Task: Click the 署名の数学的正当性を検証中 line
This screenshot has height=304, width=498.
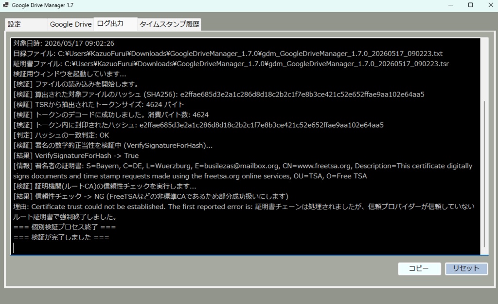Action: 113,145
